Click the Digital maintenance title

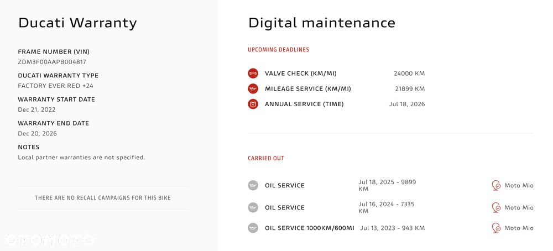pos(322,23)
